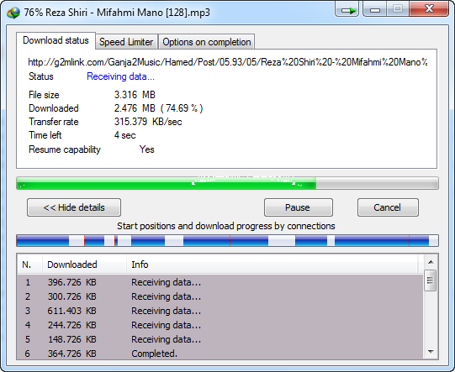Pause the current download
The image size is (455, 372).
click(x=299, y=207)
